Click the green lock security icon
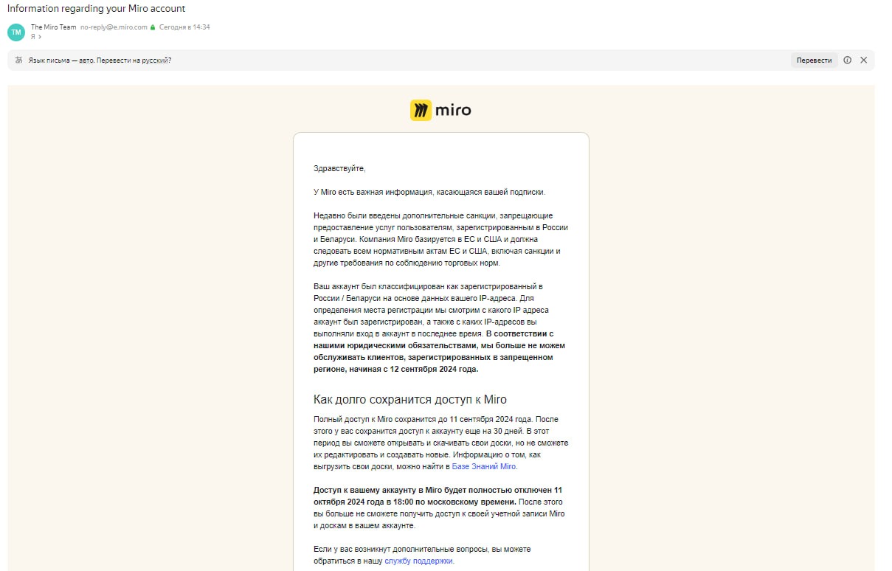The image size is (892, 571). point(153,27)
